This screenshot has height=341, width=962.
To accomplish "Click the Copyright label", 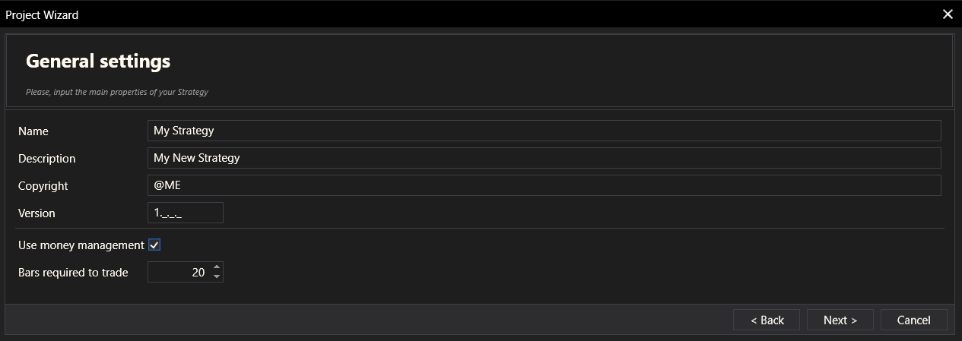I will pyautogui.click(x=43, y=186).
